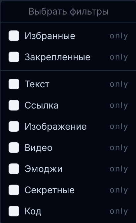
Task: Enable the Эмоджи filter checkbox
Action: point(14,169)
